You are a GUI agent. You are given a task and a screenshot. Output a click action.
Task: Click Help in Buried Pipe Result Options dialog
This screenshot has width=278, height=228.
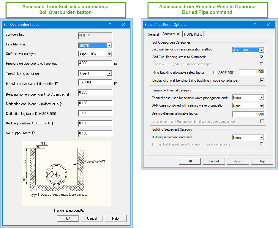point(262,161)
